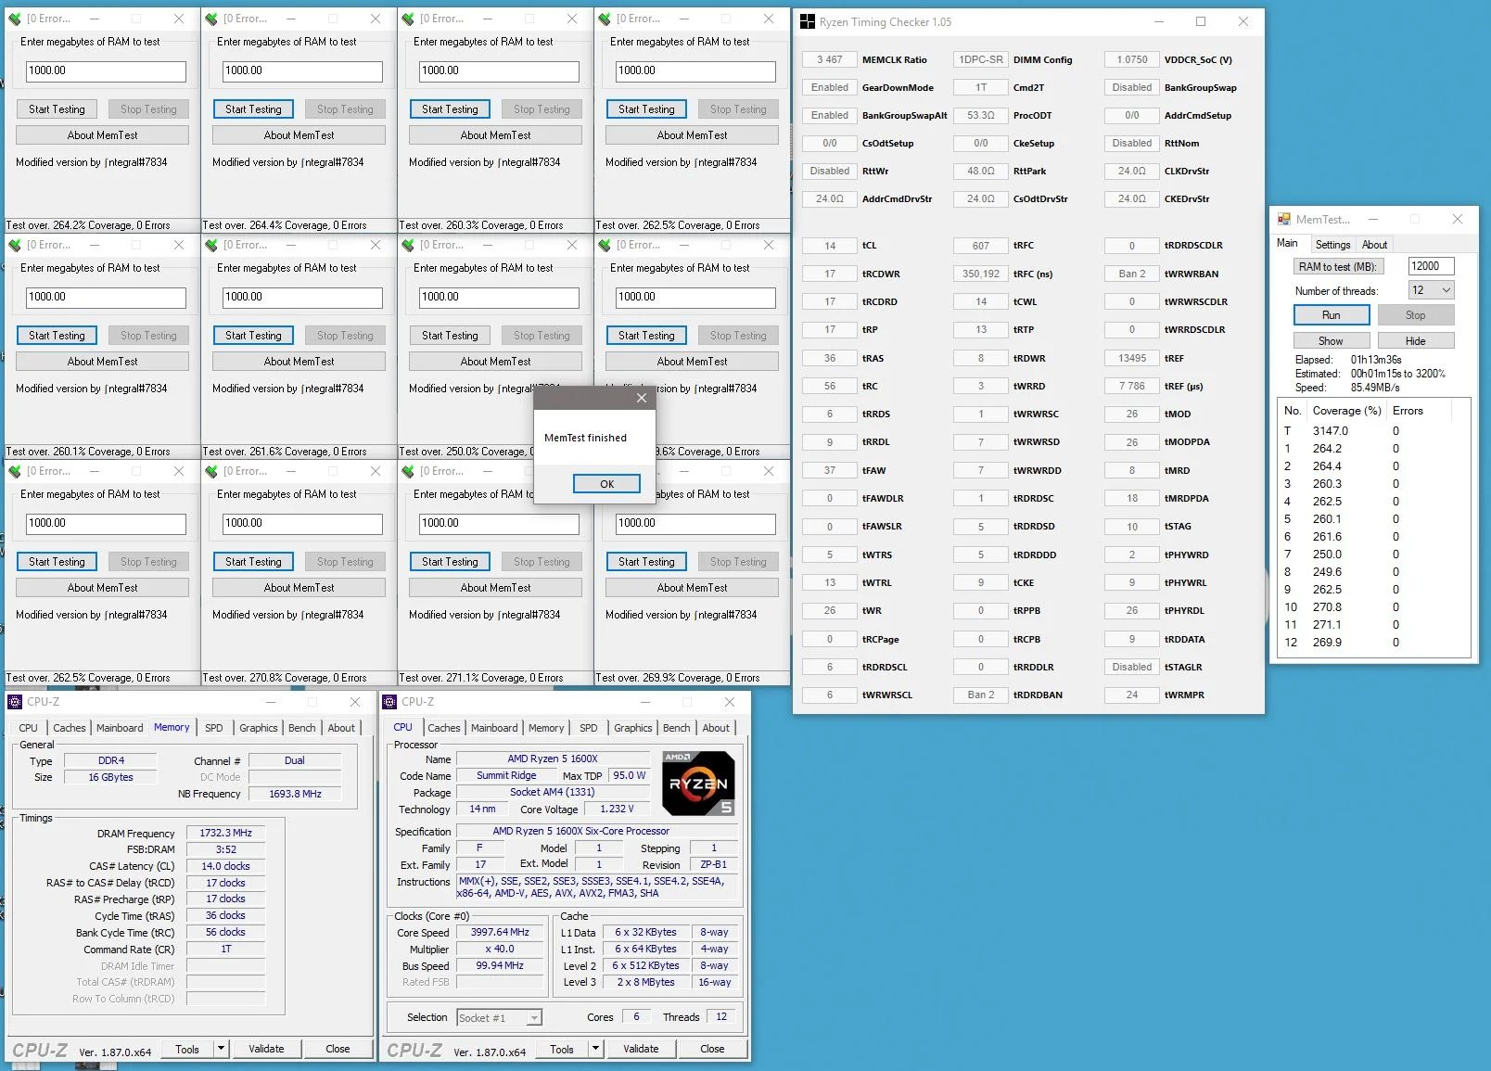The width and height of the screenshot is (1491, 1071).
Task: Open the SPD tab in the Processor CPU-Z window
Action: [x=589, y=728]
